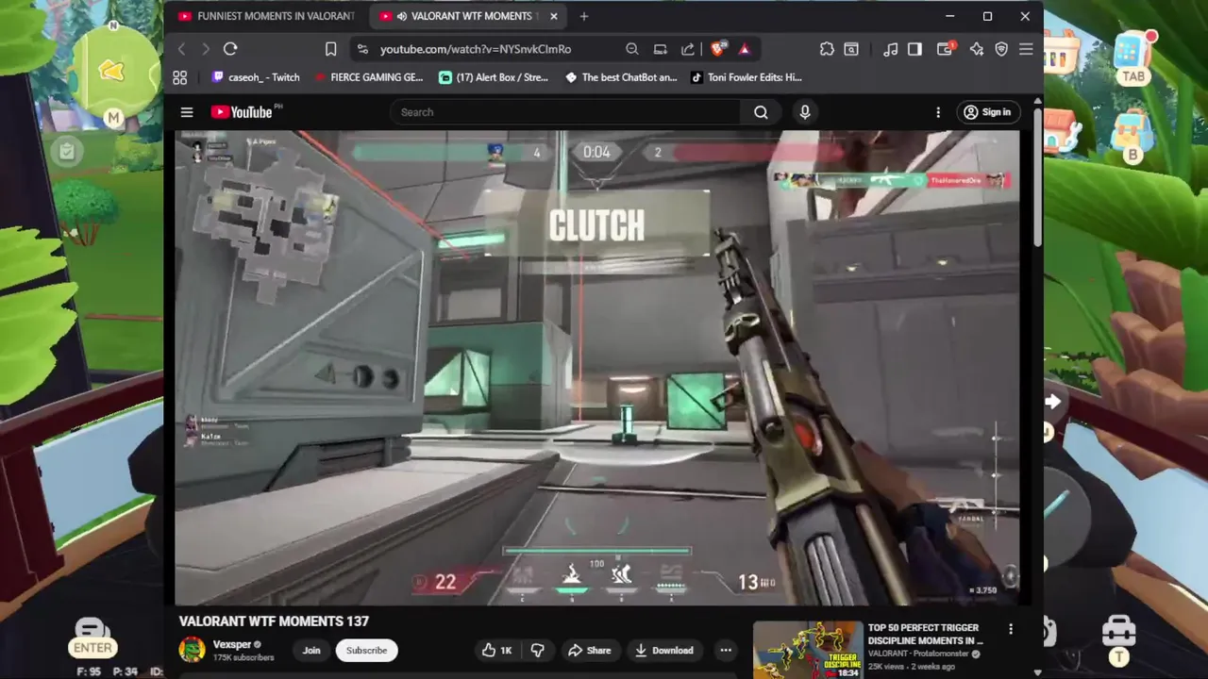Viewport: 1208px width, 679px height.
Task: Go back to the previous page
Action: pos(182,49)
